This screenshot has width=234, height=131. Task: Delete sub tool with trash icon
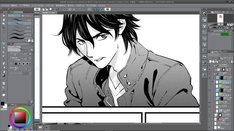tap(32, 41)
